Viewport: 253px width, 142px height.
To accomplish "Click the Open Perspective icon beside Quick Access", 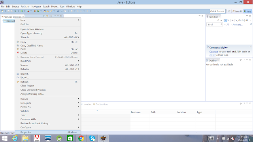I will (229, 11).
